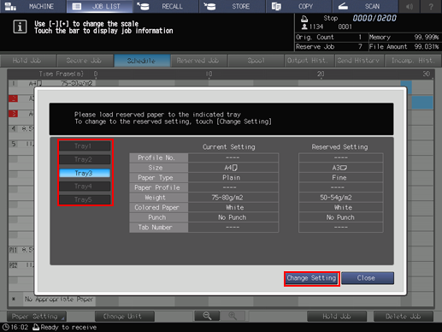442x332 pixels.
Task: Open the MACHINE screen
Action: [x=33, y=6]
